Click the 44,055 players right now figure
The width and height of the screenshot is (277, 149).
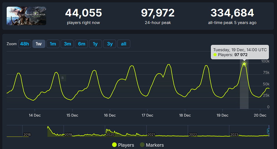(x=83, y=13)
